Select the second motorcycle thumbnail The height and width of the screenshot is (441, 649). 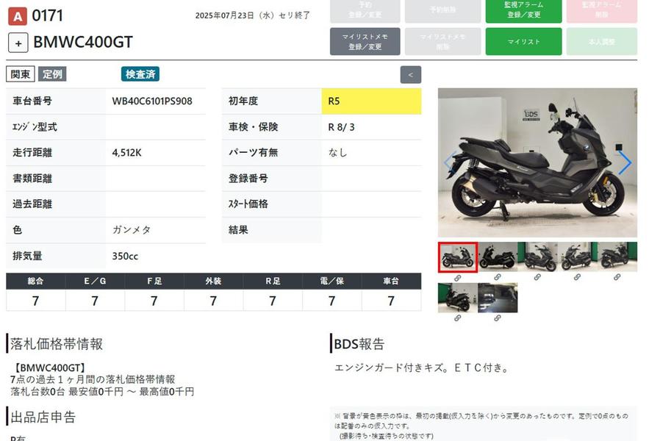pos(498,257)
